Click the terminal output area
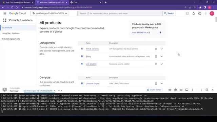The width and height of the screenshot is (217, 122). 108,104
